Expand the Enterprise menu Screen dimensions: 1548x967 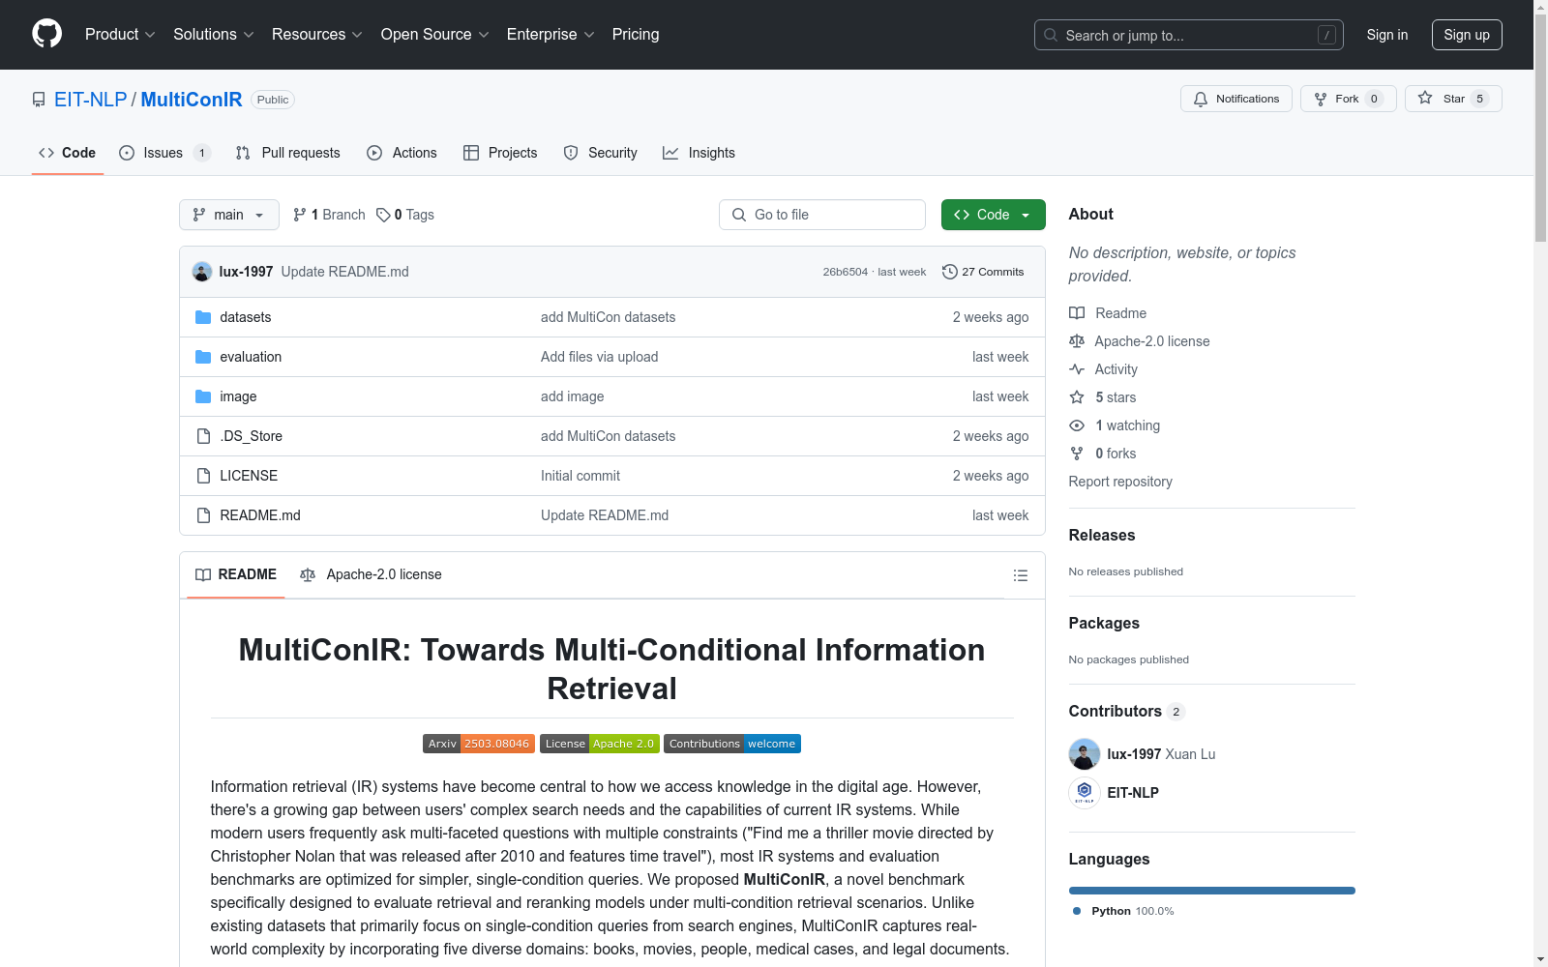coord(551,35)
